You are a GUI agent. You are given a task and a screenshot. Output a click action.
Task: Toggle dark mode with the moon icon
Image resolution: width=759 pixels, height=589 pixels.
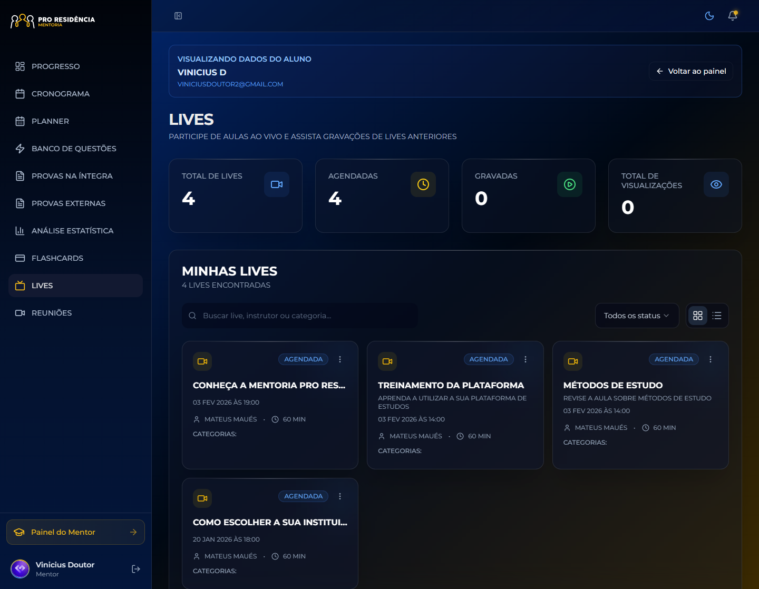pos(709,16)
